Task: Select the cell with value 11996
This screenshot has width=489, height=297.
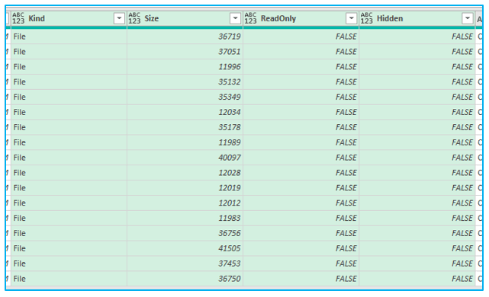Action: pyautogui.click(x=185, y=66)
